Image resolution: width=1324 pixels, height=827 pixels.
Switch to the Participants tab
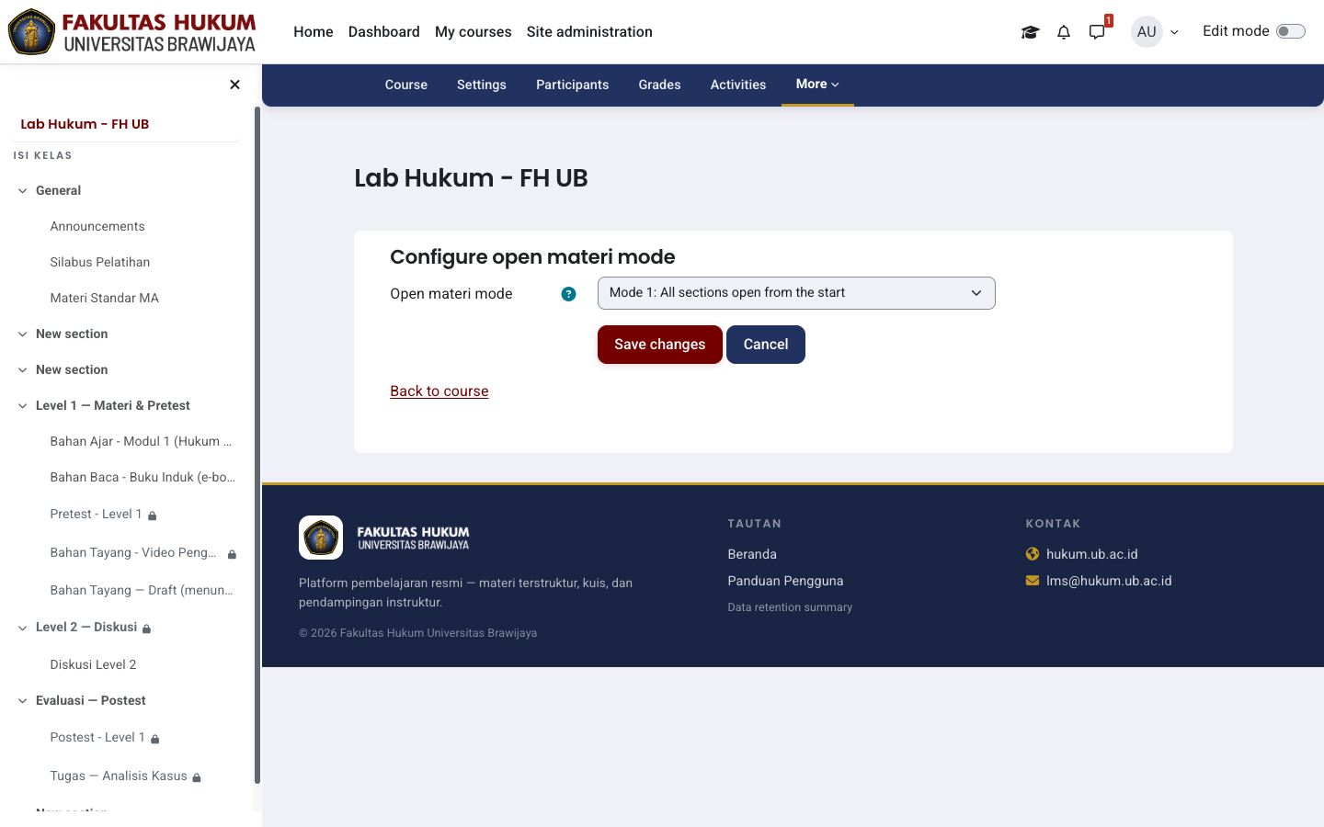(573, 85)
